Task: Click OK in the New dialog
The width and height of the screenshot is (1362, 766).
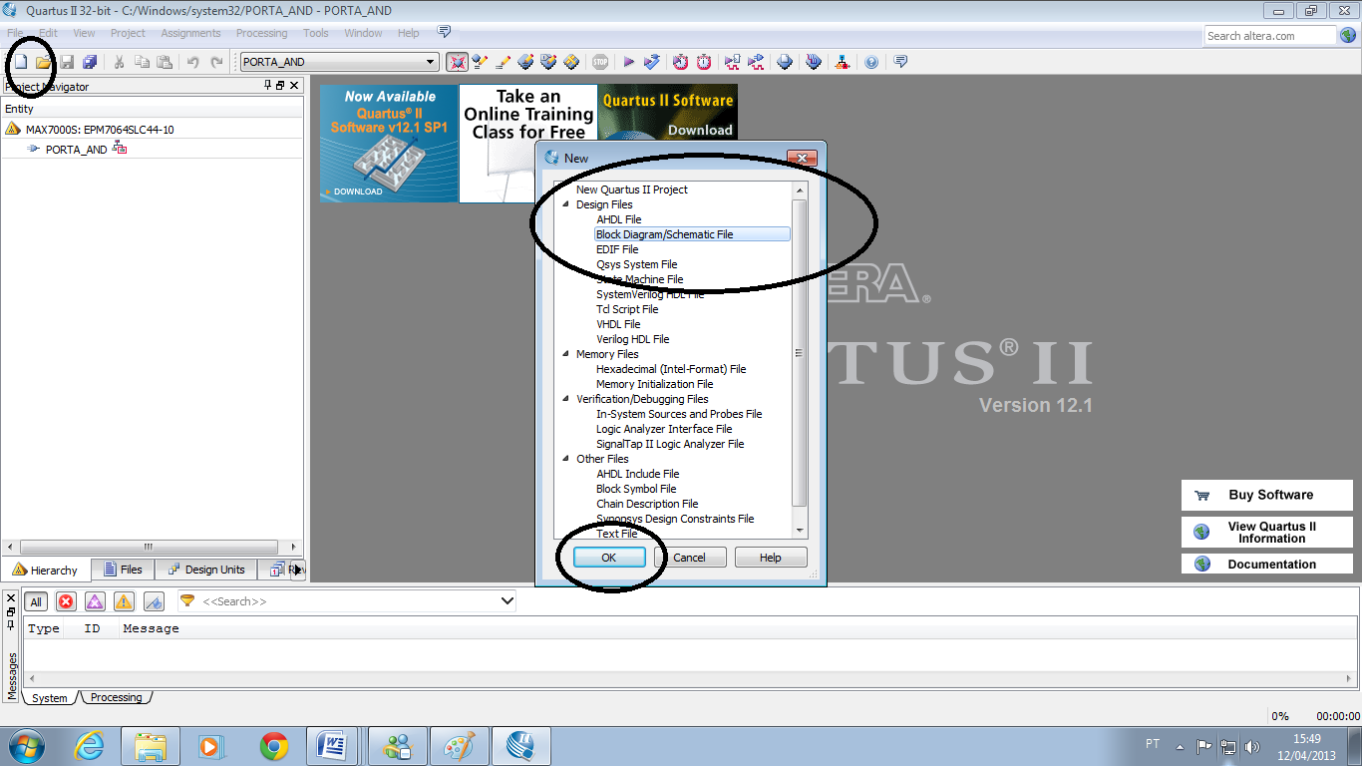Action: 609,558
